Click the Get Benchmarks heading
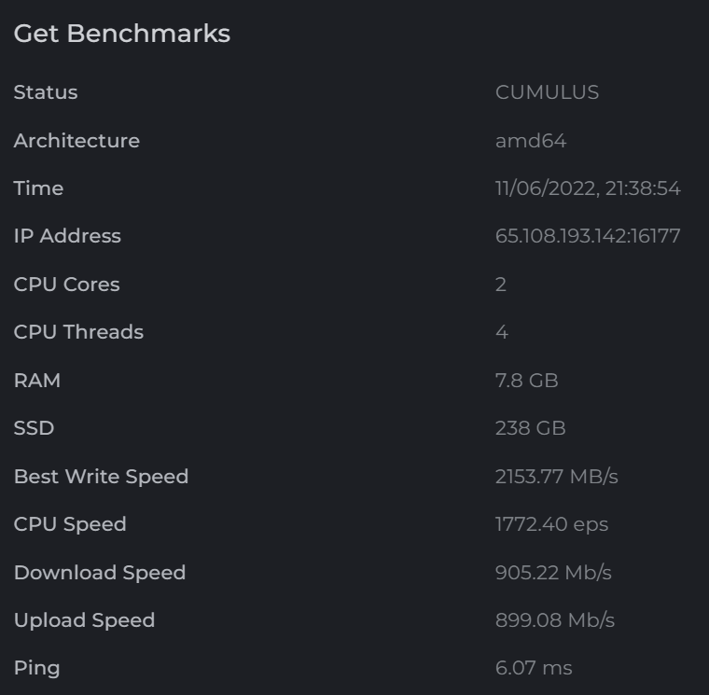This screenshot has width=709, height=695. tap(122, 35)
